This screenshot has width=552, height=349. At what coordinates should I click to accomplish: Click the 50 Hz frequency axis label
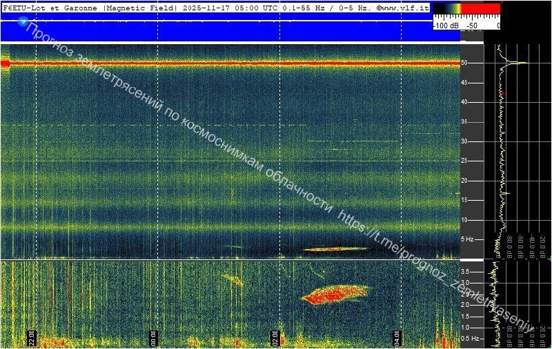pyautogui.click(x=464, y=63)
